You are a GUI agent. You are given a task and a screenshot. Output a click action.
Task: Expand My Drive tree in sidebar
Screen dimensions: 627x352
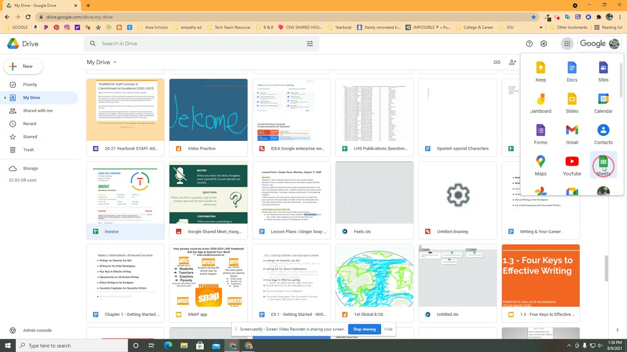pos(5,98)
